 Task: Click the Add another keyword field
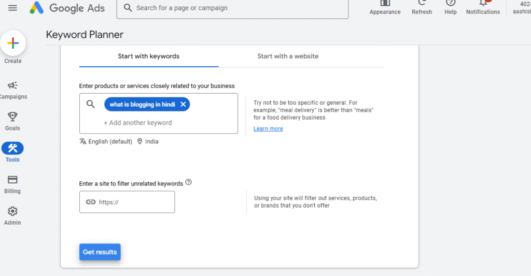tap(137, 123)
